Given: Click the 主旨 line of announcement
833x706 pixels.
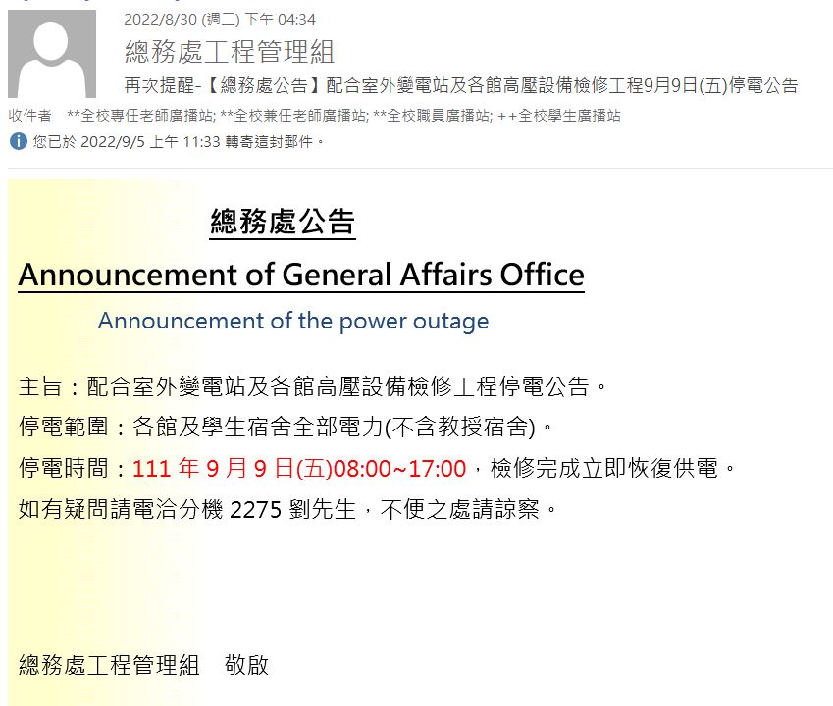Looking at the screenshot, I should pos(313,386).
